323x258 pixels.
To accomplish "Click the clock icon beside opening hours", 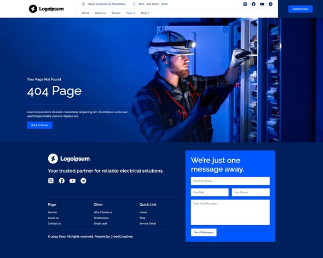I will [135, 4].
